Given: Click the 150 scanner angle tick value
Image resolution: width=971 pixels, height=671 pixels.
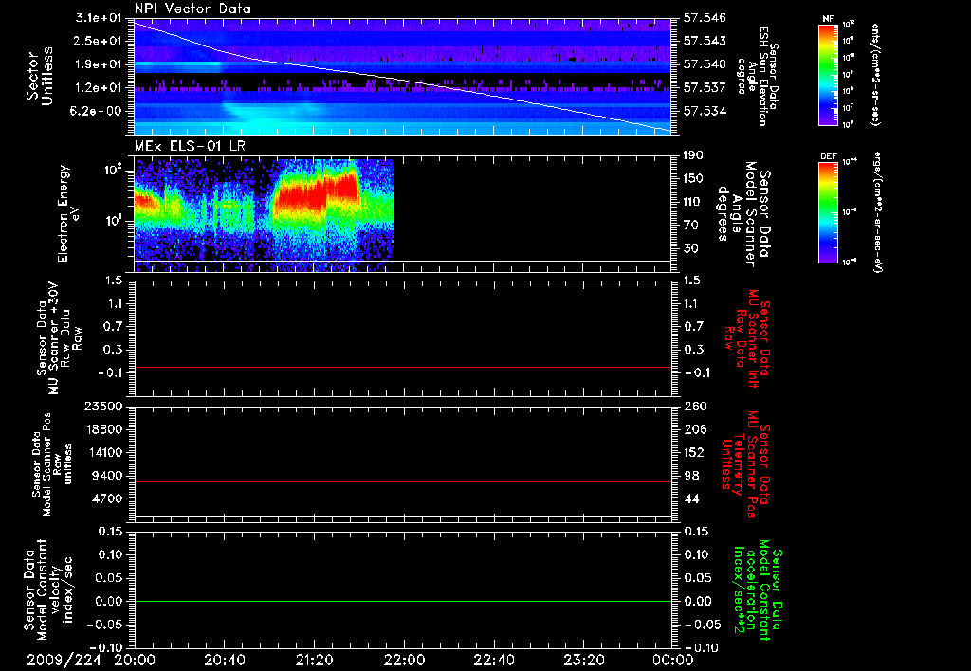Looking at the screenshot, I should pyautogui.click(x=694, y=179).
